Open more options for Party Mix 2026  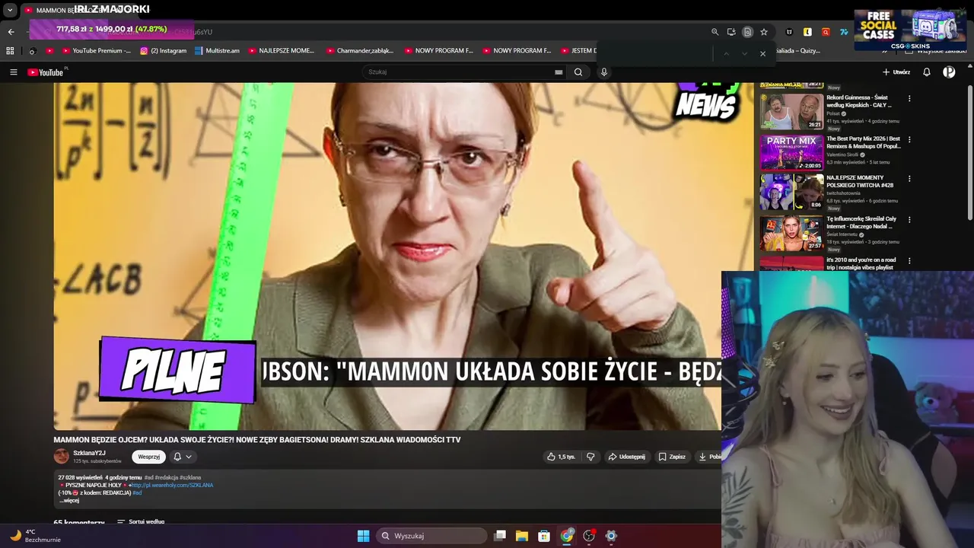[909, 139]
